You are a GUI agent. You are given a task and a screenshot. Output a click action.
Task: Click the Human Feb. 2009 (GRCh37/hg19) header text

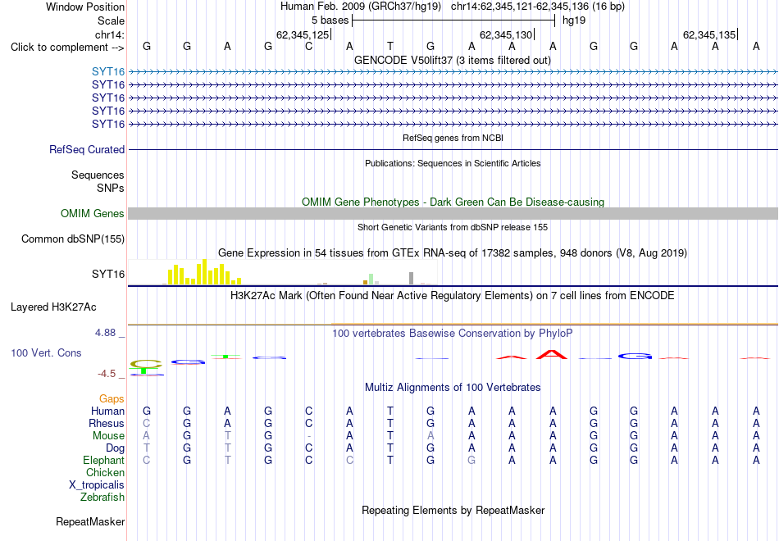tap(361, 7)
